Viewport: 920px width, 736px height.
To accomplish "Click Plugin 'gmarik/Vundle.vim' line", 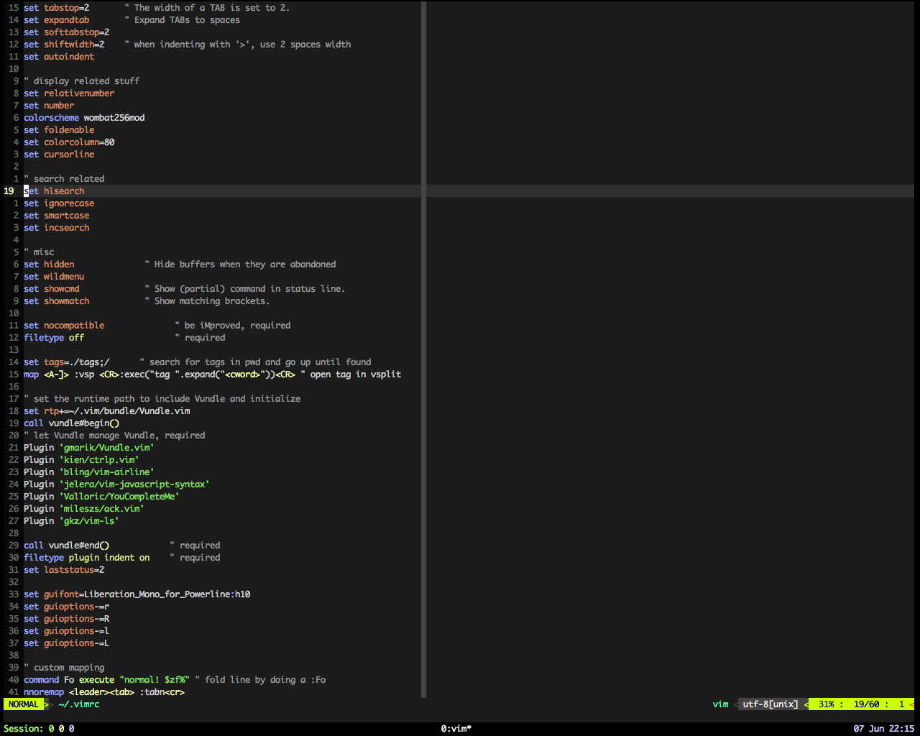I will click(x=89, y=448).
